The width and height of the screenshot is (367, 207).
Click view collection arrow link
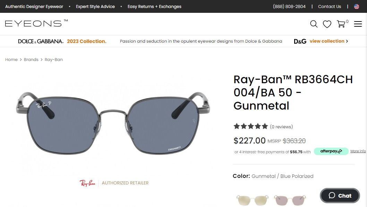click(x=328, y=41)
